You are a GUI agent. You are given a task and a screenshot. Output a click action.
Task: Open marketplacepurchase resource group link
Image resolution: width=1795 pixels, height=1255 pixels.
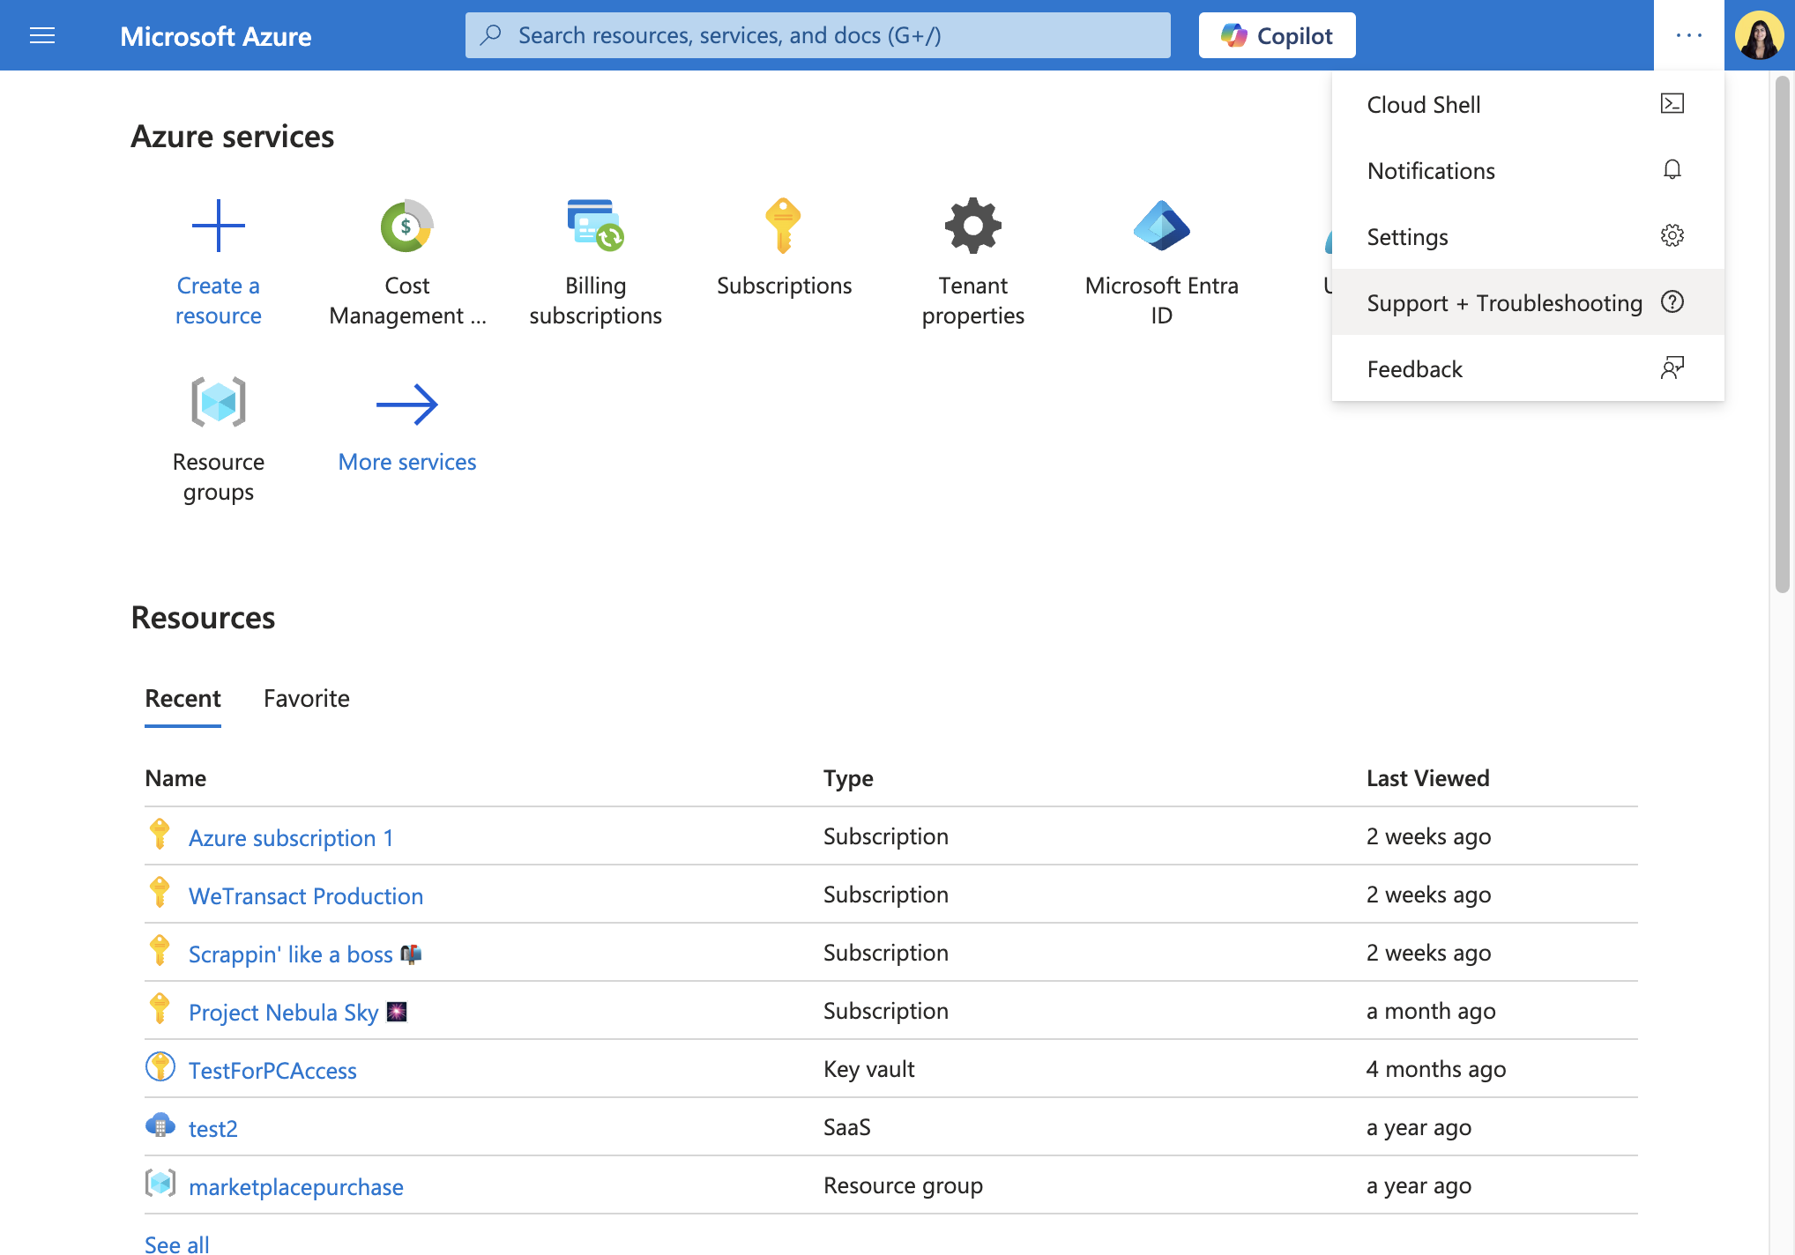pos(296,1186)
